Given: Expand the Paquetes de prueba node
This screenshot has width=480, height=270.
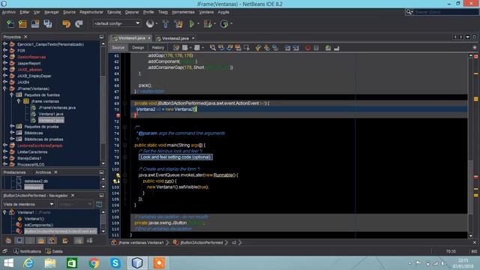Looking at the screenshot, I should [12, 127].
